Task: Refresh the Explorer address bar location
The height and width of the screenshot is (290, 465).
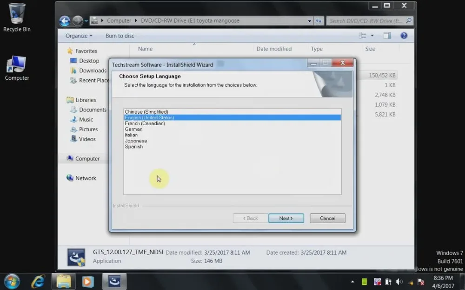Action: coord(319,21)
